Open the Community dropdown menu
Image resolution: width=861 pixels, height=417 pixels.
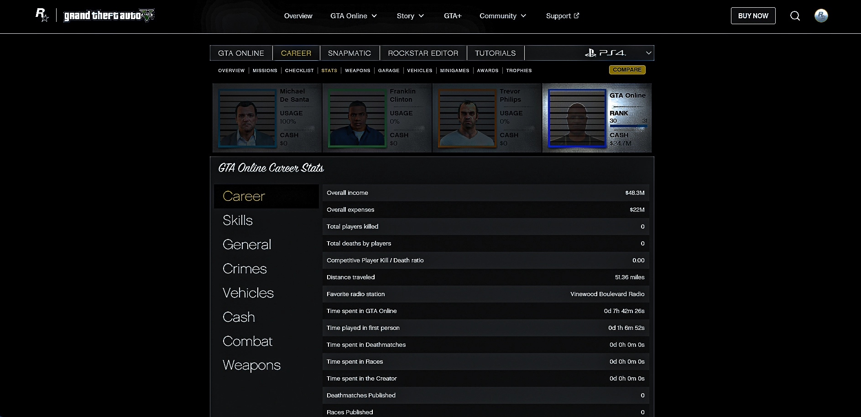point(502,16)
